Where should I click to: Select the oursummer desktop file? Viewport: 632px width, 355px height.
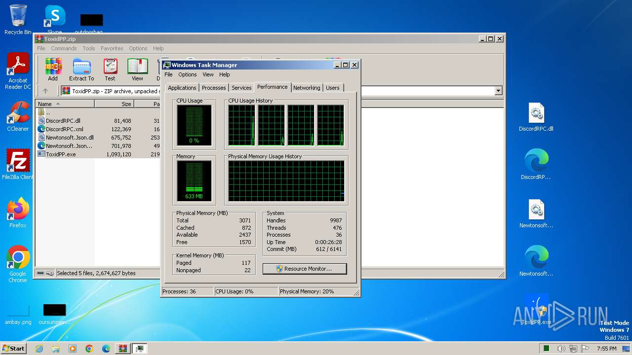[54, 315]
